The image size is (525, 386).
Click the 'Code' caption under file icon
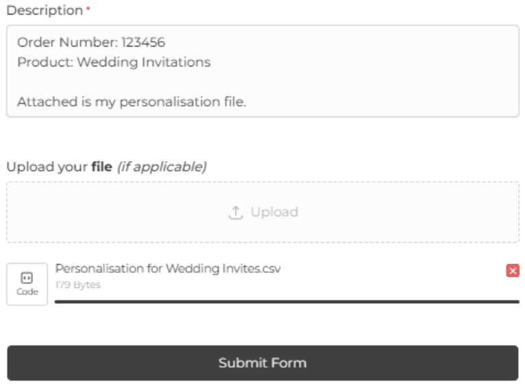[27, 292]
